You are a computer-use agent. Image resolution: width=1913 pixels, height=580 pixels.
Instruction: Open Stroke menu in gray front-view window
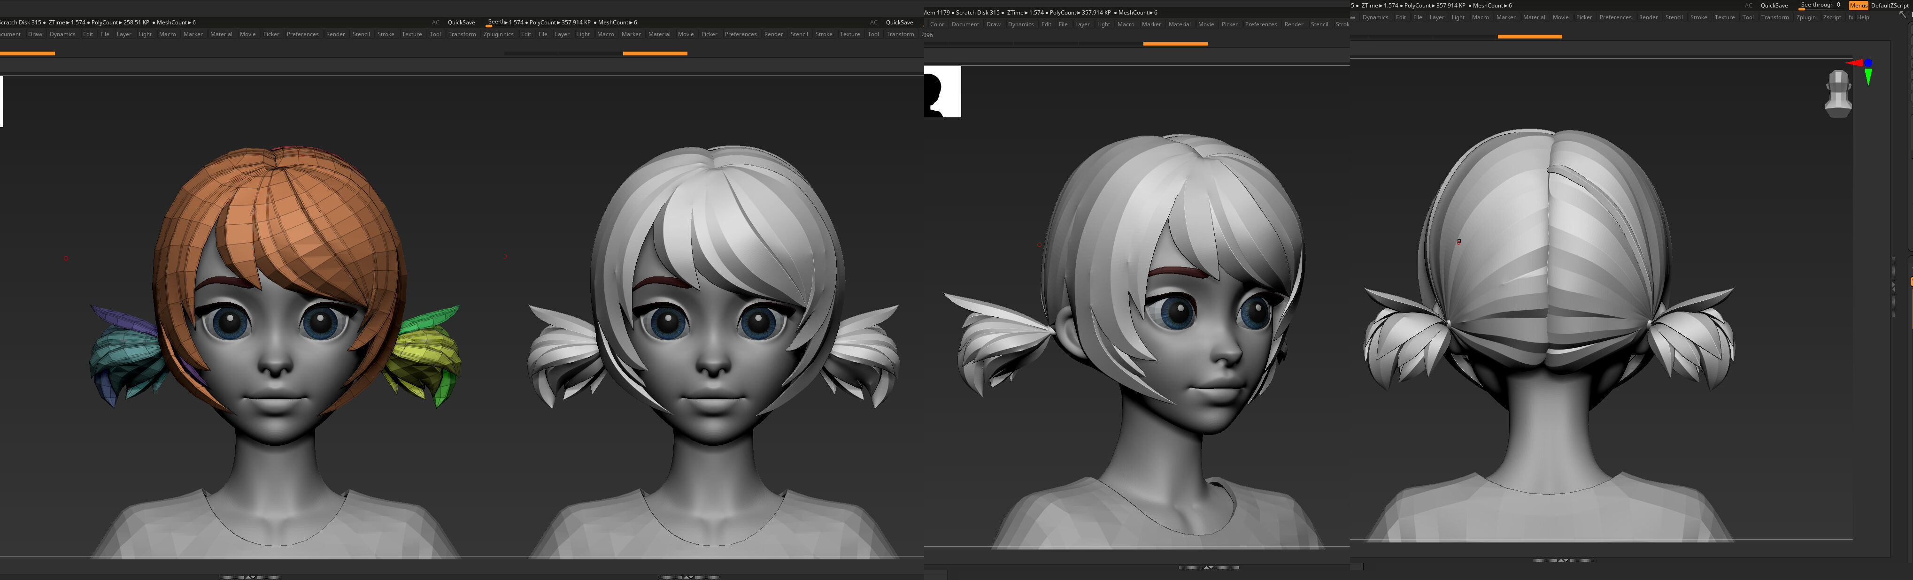tap(824, 34)
